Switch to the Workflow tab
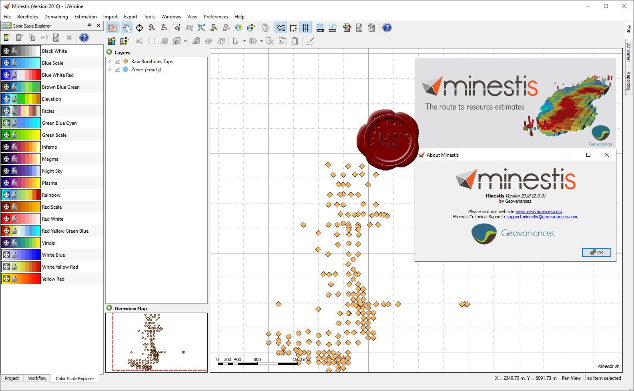This screenshot has width=634, height=391. pyautogui.click(x=37, y=378)
